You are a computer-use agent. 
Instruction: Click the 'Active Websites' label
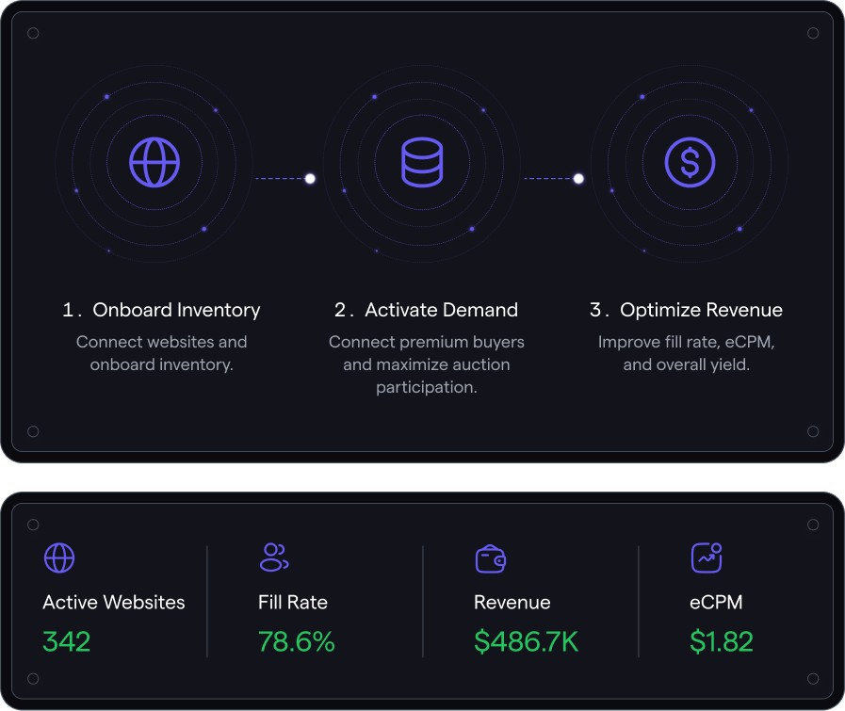click(114, 602)
